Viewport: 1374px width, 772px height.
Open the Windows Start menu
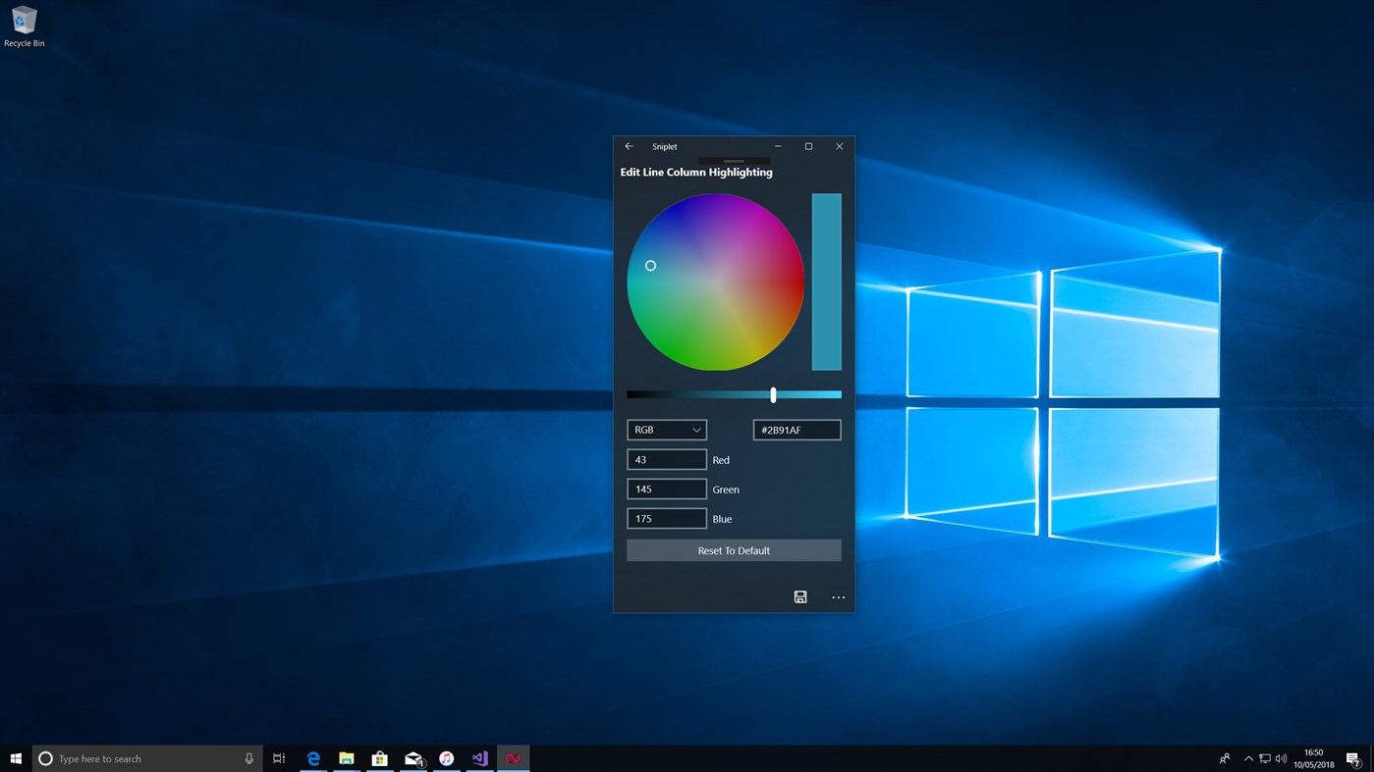(16, 758)
